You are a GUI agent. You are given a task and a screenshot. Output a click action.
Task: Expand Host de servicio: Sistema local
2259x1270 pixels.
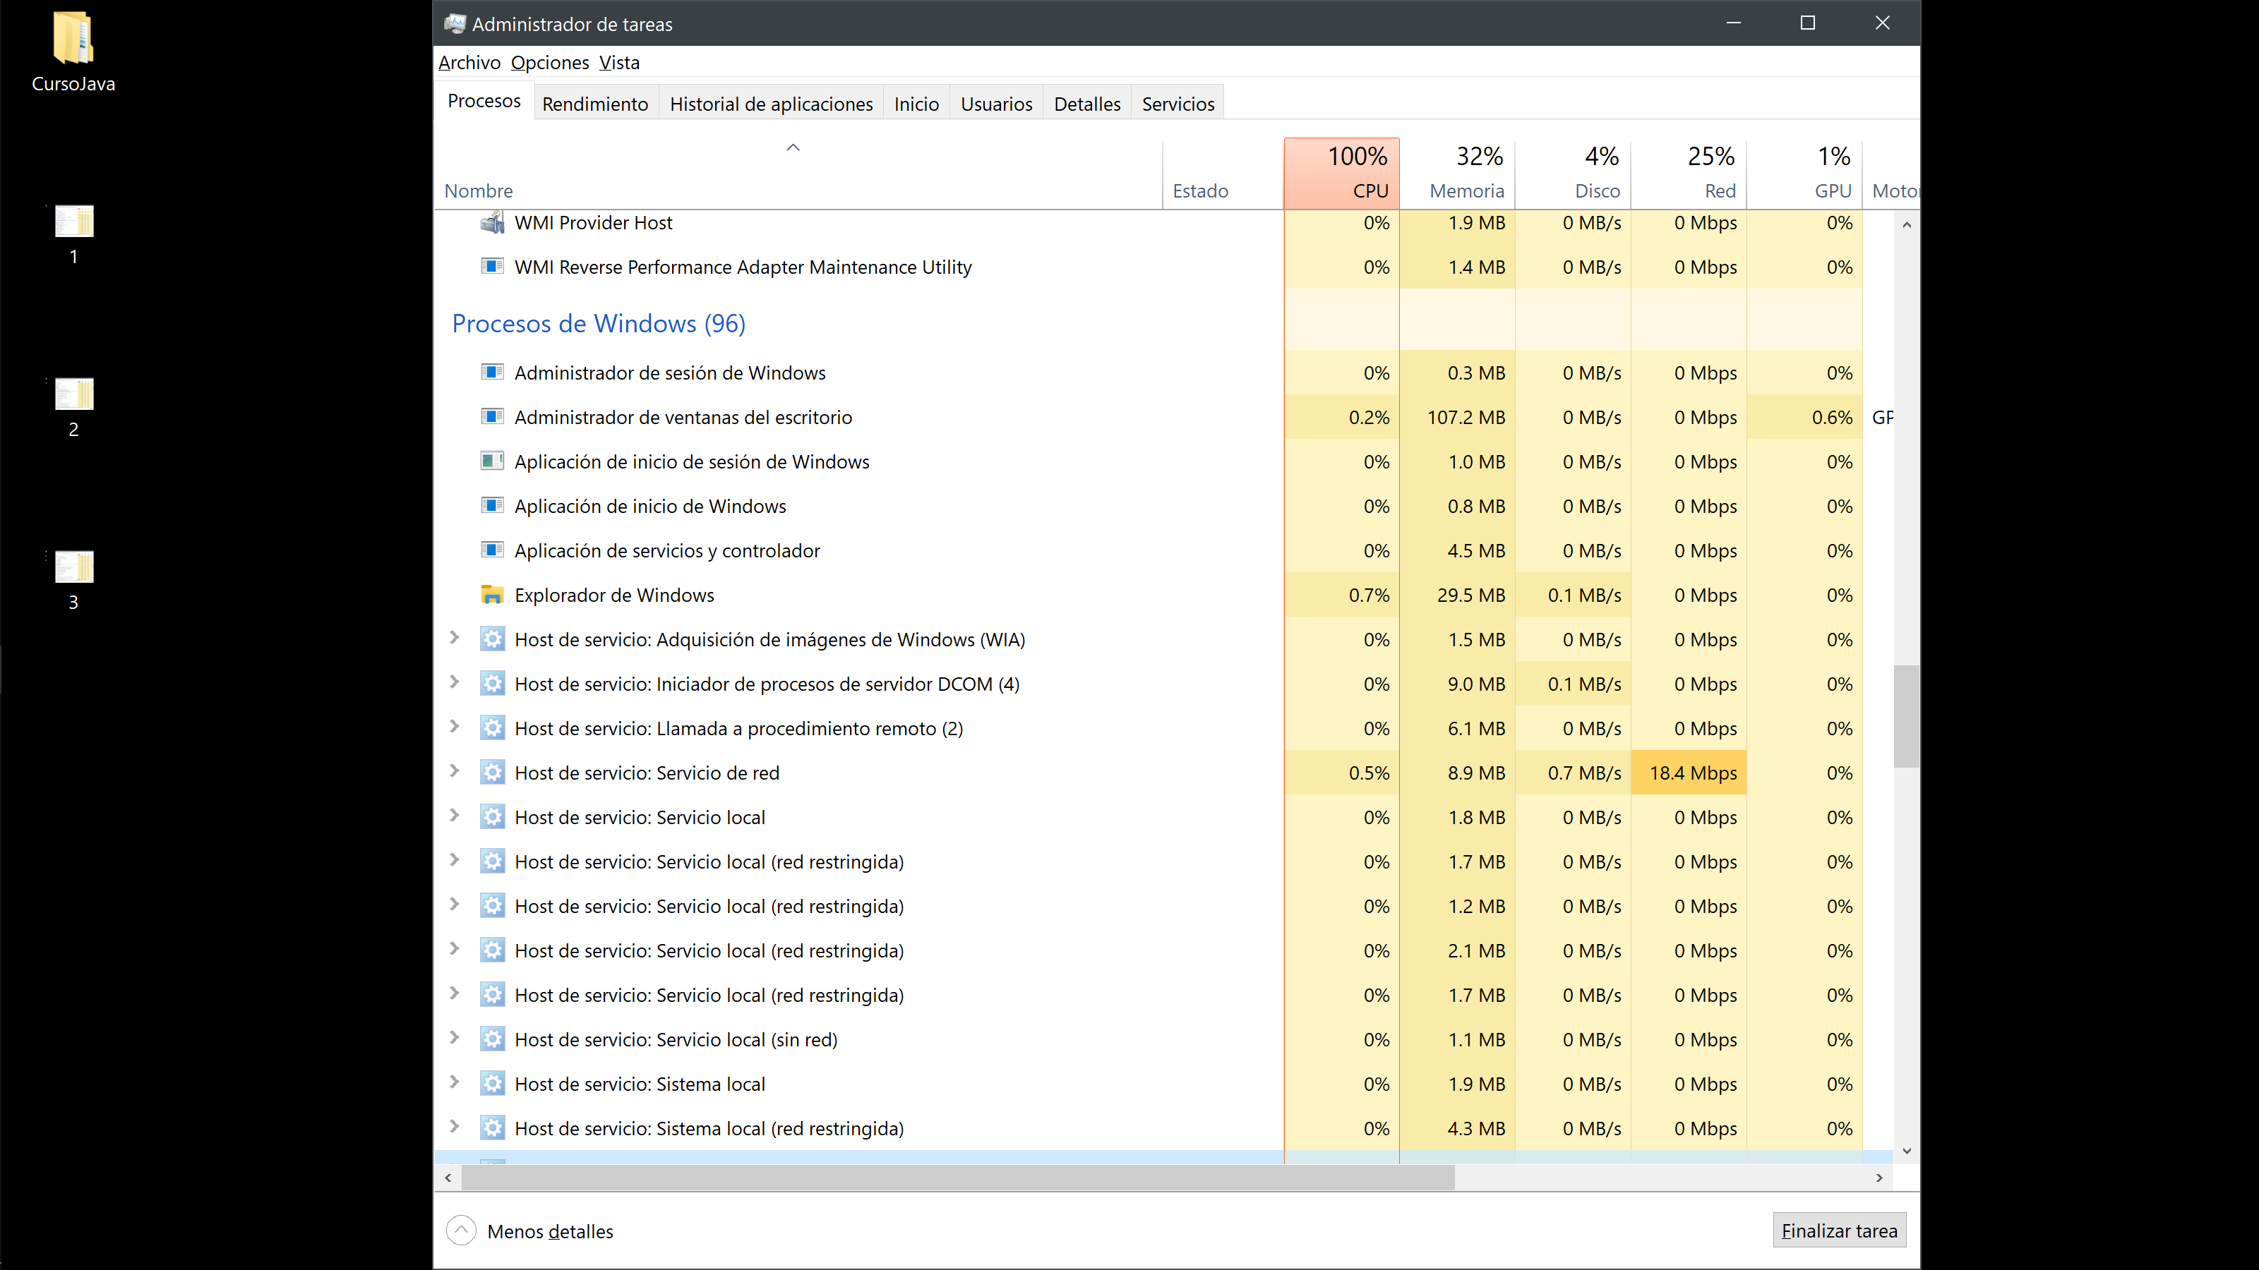(x=454, y=1082)
